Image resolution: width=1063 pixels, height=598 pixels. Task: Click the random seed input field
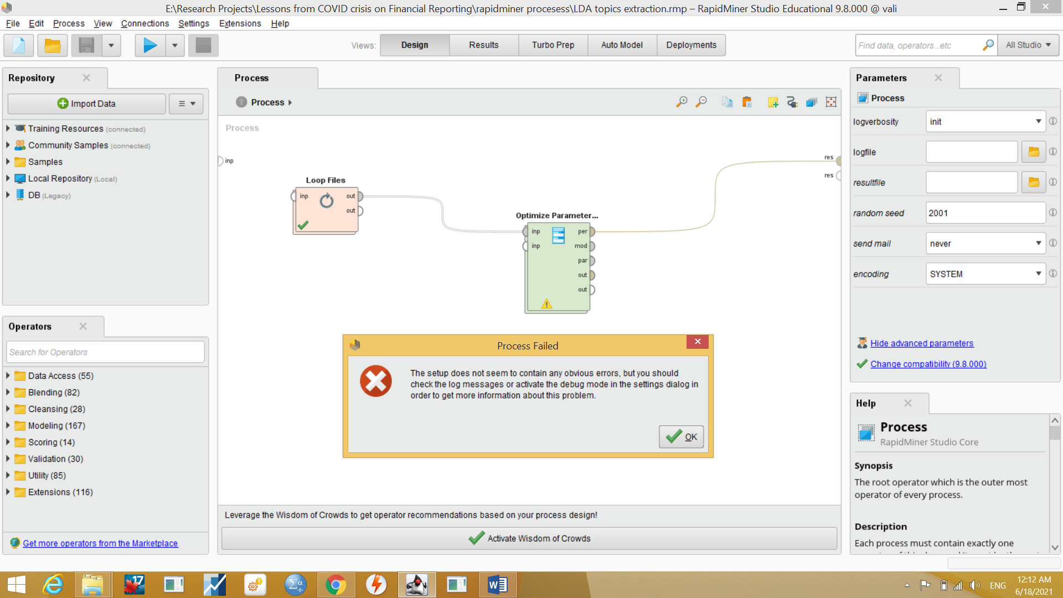coord(985,213)
